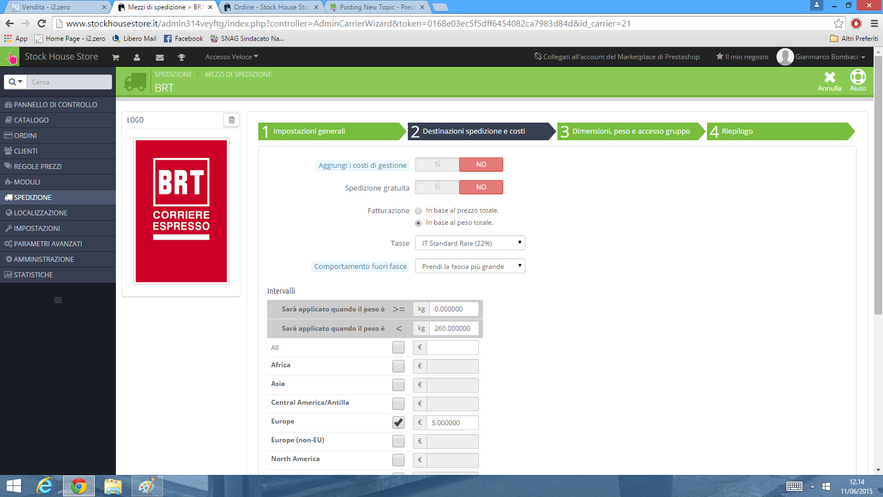Select billing 'In base al prezzo totale'
This screenshot has height=497, width=883.
coord(418,211)
